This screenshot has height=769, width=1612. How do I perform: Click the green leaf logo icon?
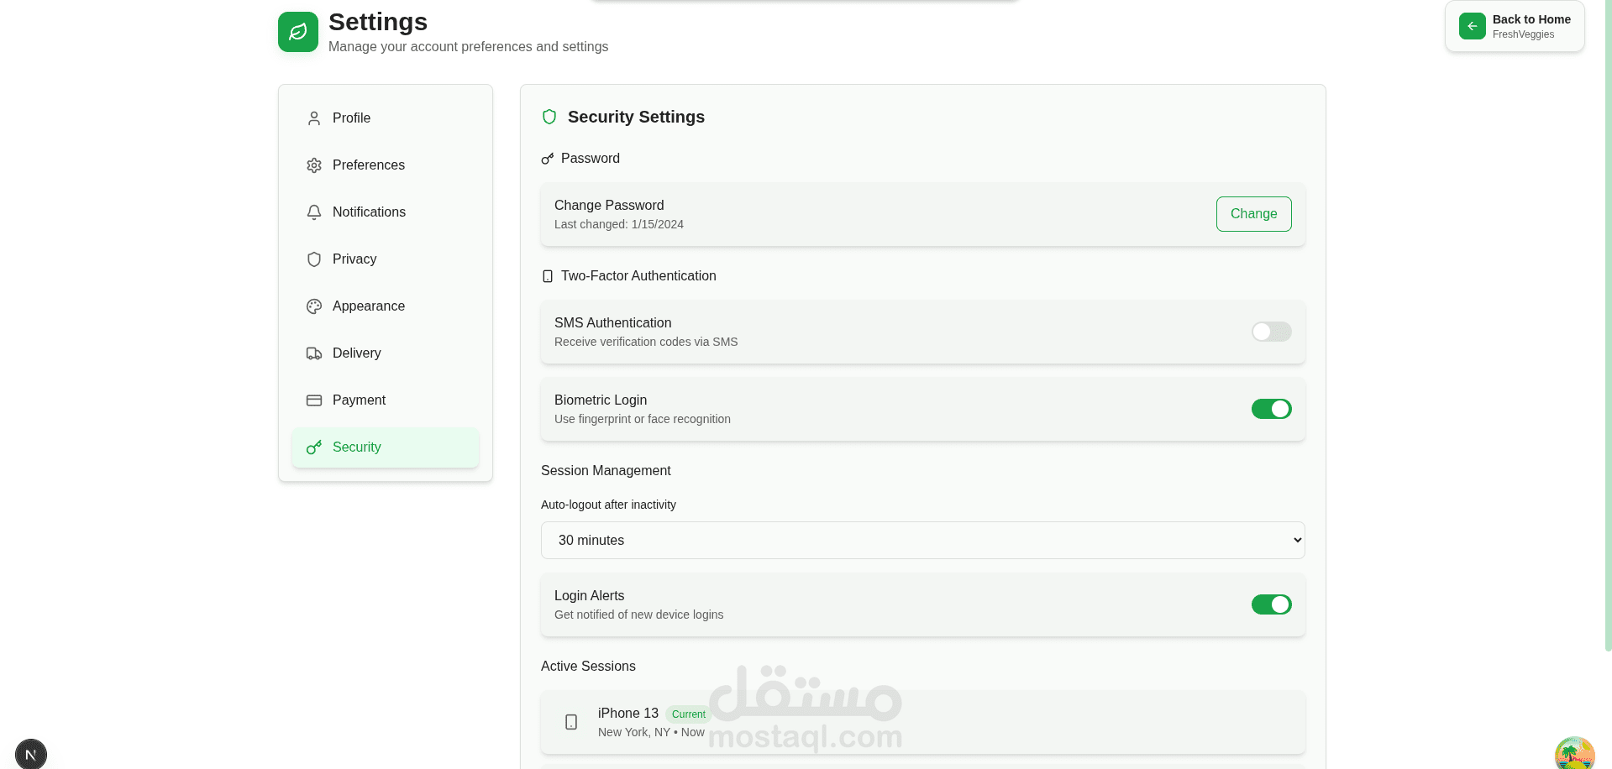(298, 32)
